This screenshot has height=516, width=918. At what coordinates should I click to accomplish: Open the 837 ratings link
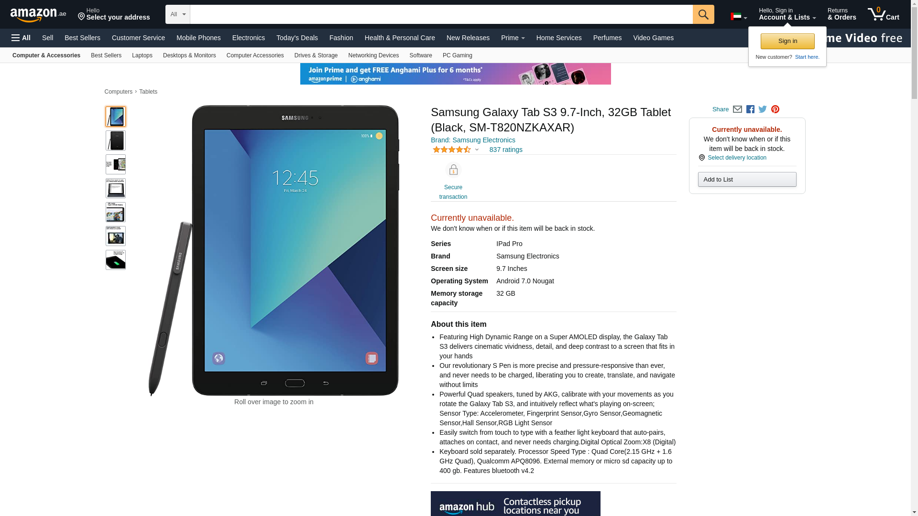(506, 150)
